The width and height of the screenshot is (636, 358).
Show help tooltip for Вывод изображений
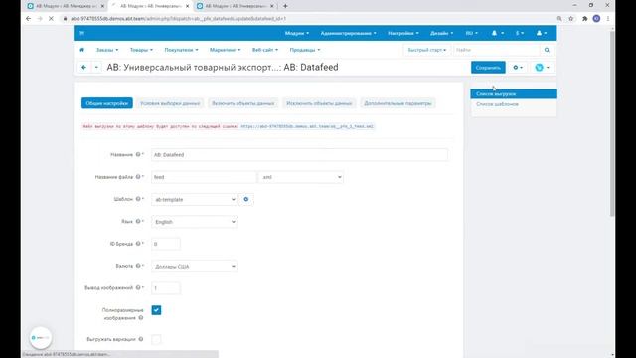pos(138,287)
